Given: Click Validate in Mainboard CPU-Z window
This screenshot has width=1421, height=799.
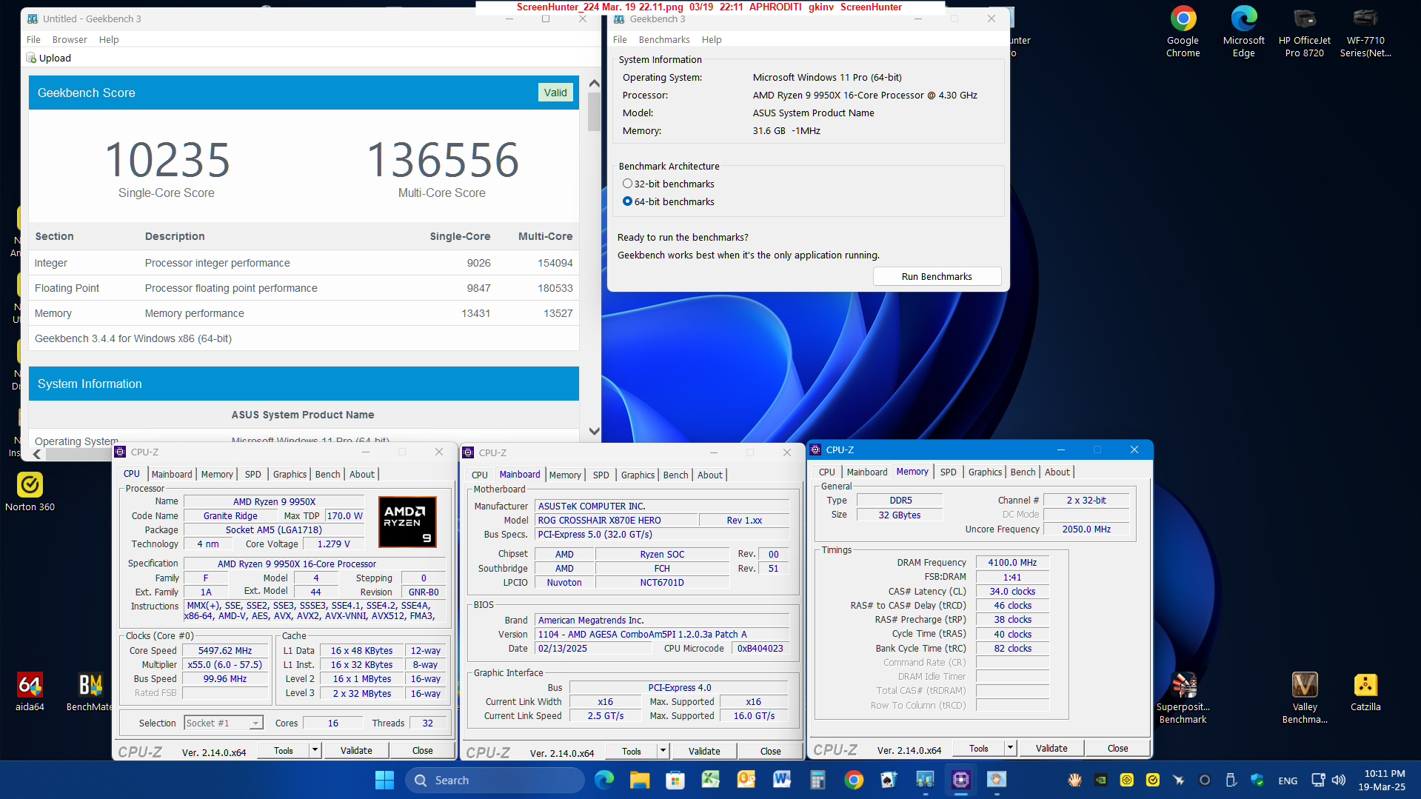Looking at the screenshot, I should click(704, 751).
